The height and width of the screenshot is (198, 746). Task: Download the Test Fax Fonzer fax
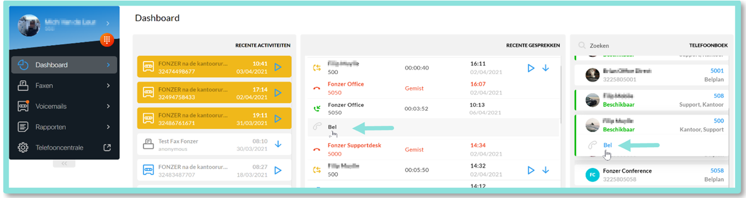(277, 145)
